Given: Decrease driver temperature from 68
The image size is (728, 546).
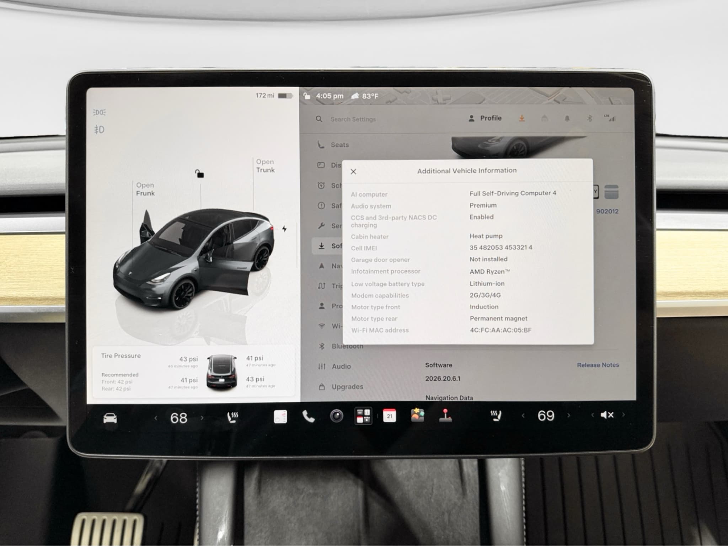Looking at the screenshot, I should tap(156, 418).
